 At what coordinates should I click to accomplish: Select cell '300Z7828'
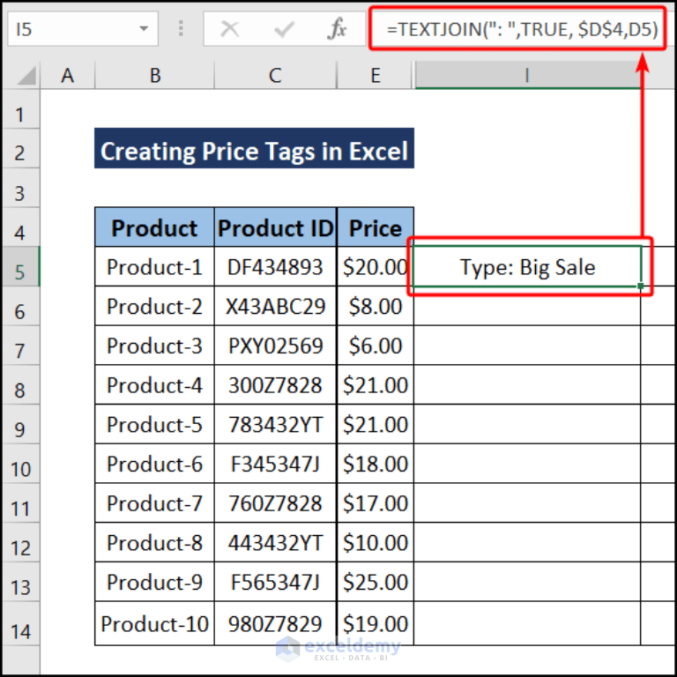(275, 384)
